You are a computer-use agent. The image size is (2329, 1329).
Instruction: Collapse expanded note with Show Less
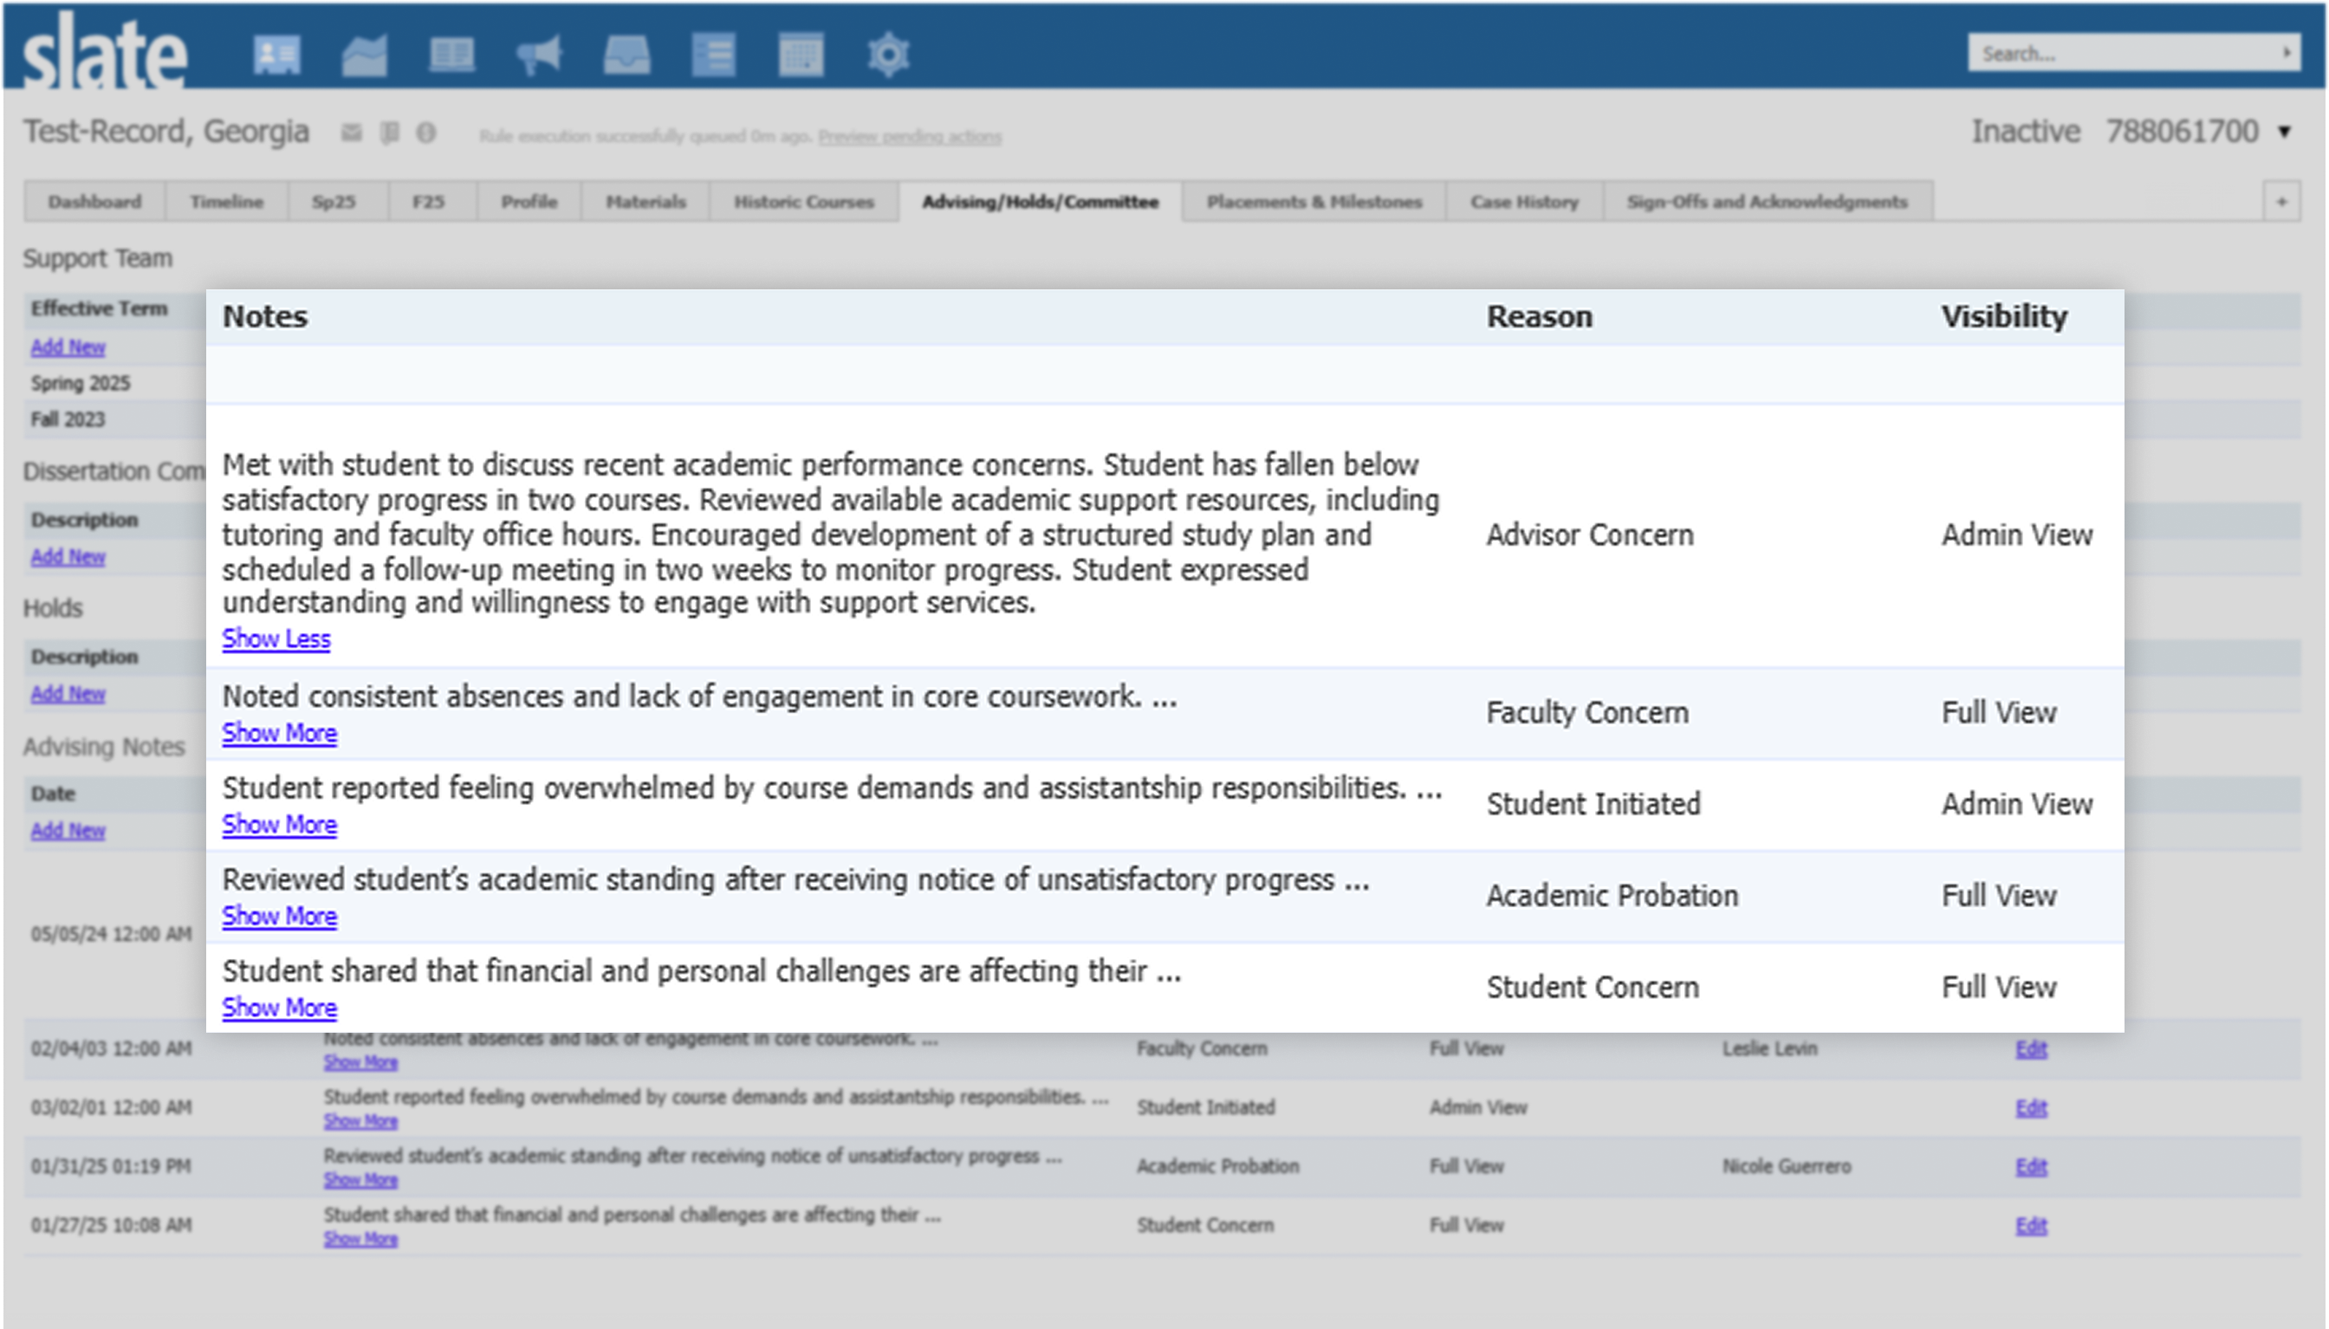tap(276, 639)
